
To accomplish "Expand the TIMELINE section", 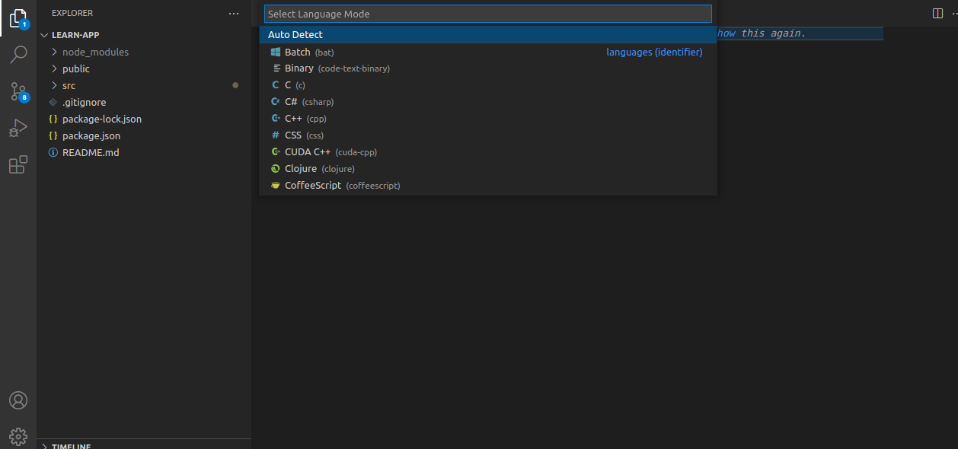I will pos(70,445).
